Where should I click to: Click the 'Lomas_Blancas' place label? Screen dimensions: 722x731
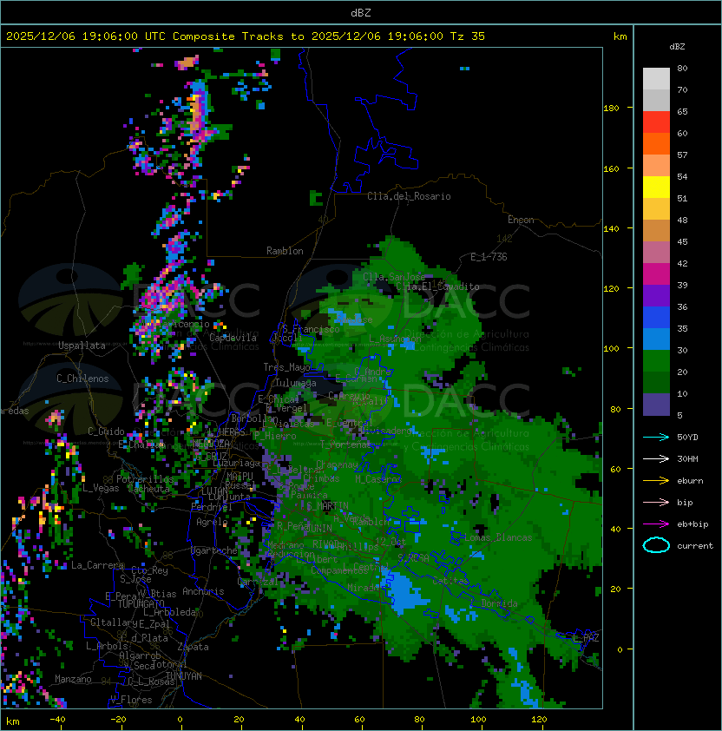click(498, 537)
